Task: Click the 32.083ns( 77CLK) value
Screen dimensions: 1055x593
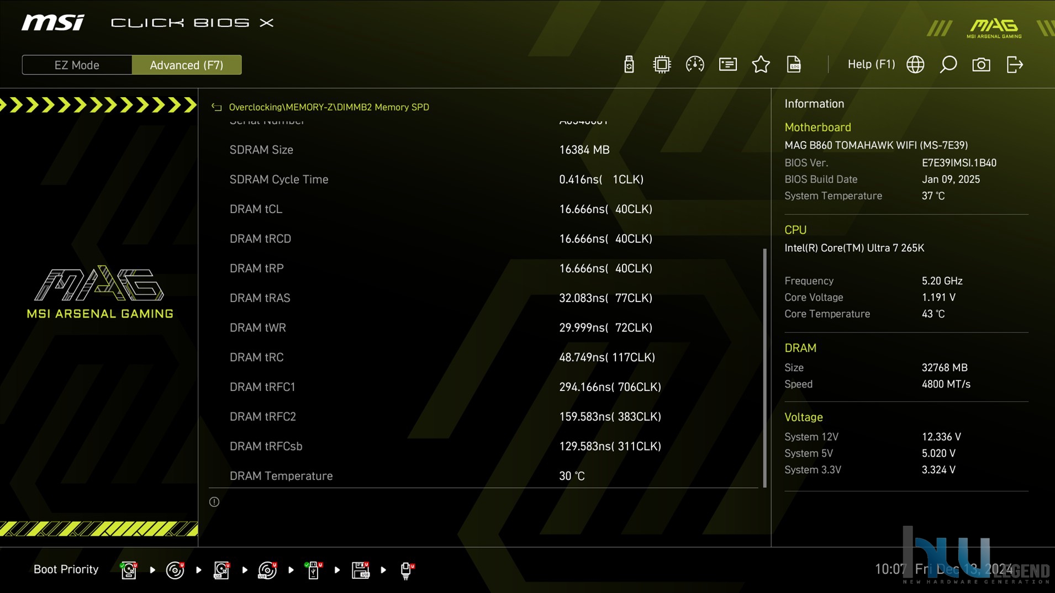Action: coord(605,298)
